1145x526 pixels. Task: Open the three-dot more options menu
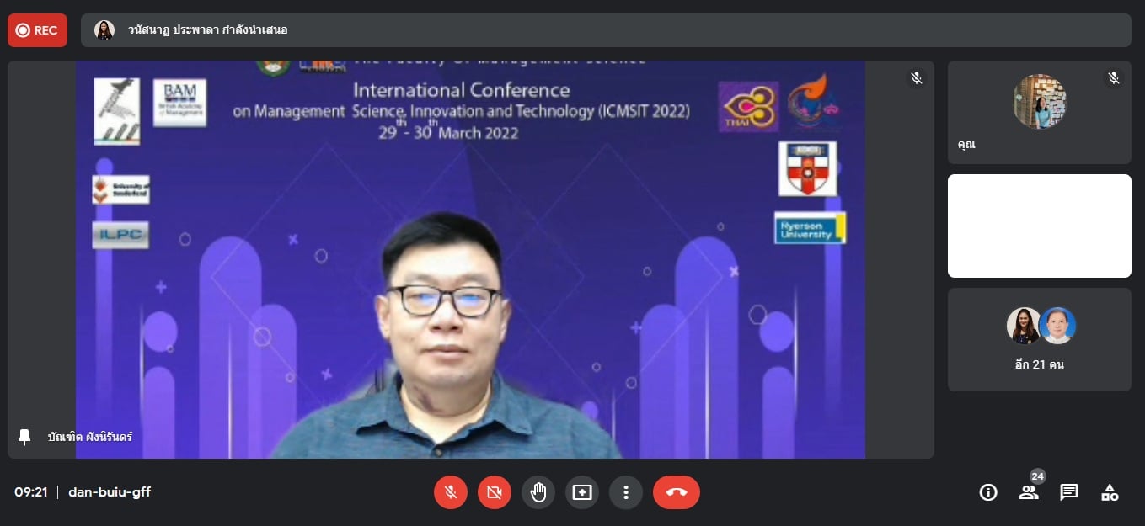626,492
